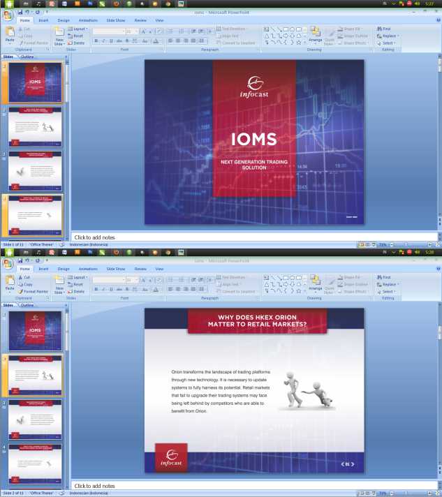The width and height of the screenshot is (442, 497).
Task: Toggle Center alignment in the IOMS window ribbon
Action: click(x=178, y=40)
